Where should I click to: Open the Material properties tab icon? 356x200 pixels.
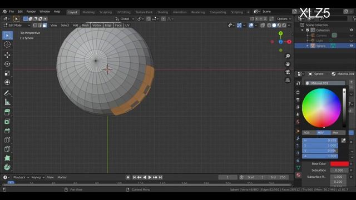click(x=298, y=175)
